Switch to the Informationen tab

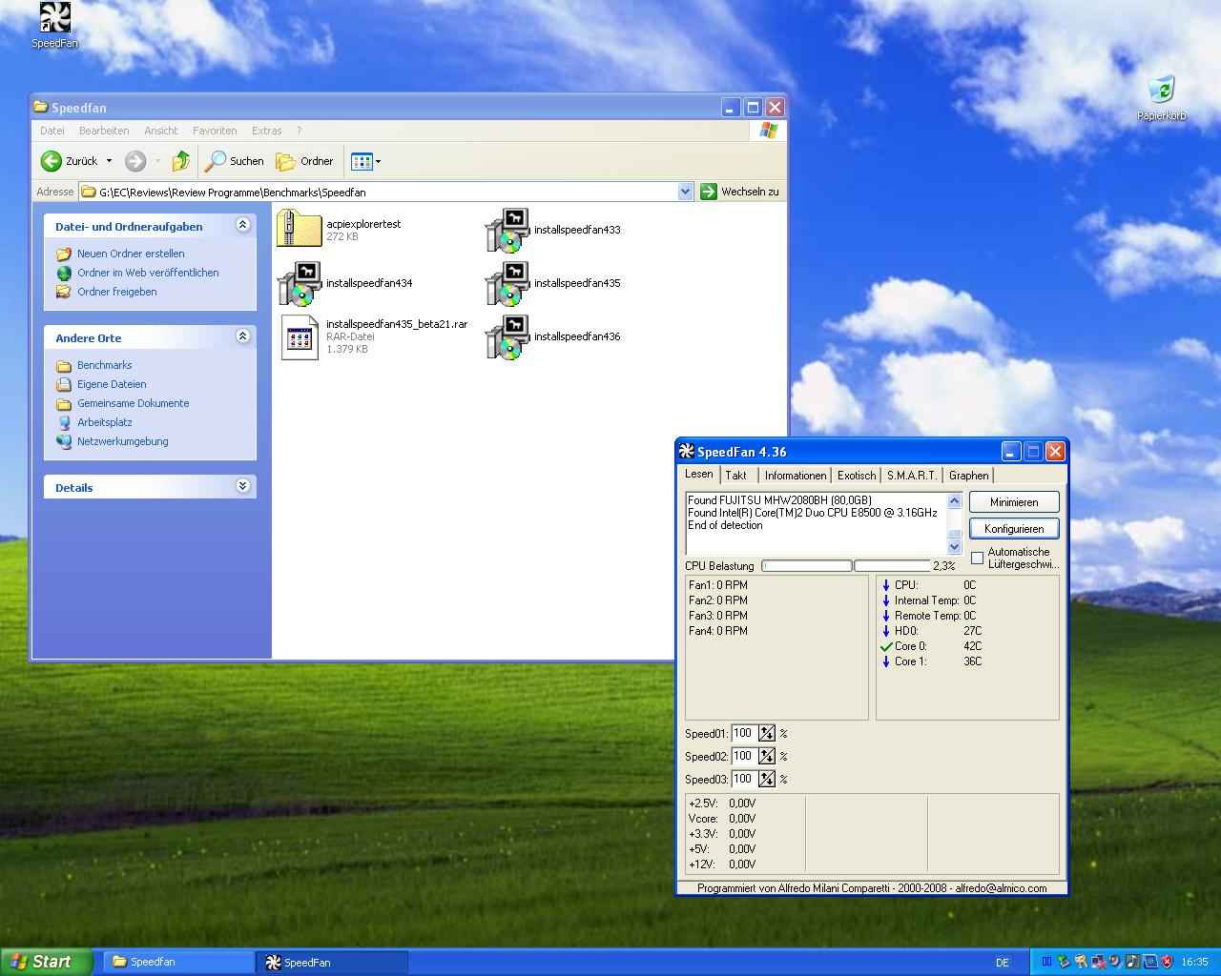point(796,476)
